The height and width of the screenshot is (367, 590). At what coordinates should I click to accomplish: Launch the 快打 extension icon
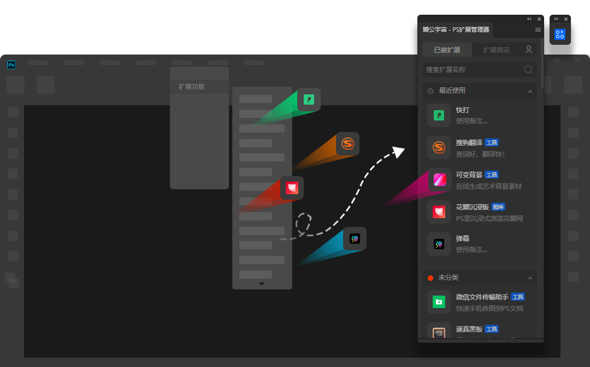(439, 115)
